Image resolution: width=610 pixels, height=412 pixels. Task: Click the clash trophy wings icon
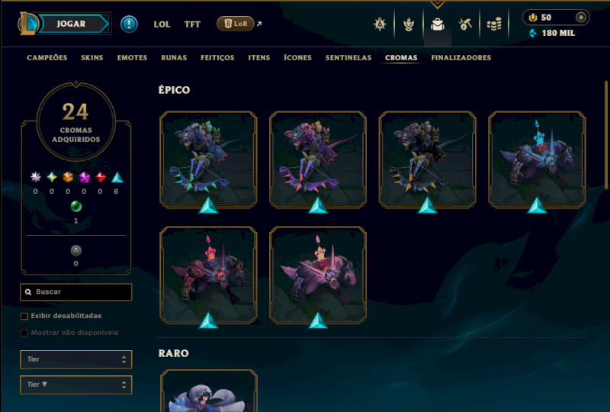pos(409,24)
